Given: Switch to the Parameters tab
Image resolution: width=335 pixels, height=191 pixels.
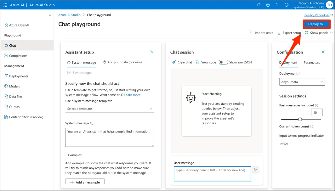Looking at the screenshot, I should [312, 63].
